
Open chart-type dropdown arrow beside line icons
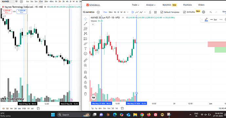click(x=145, y=12)
